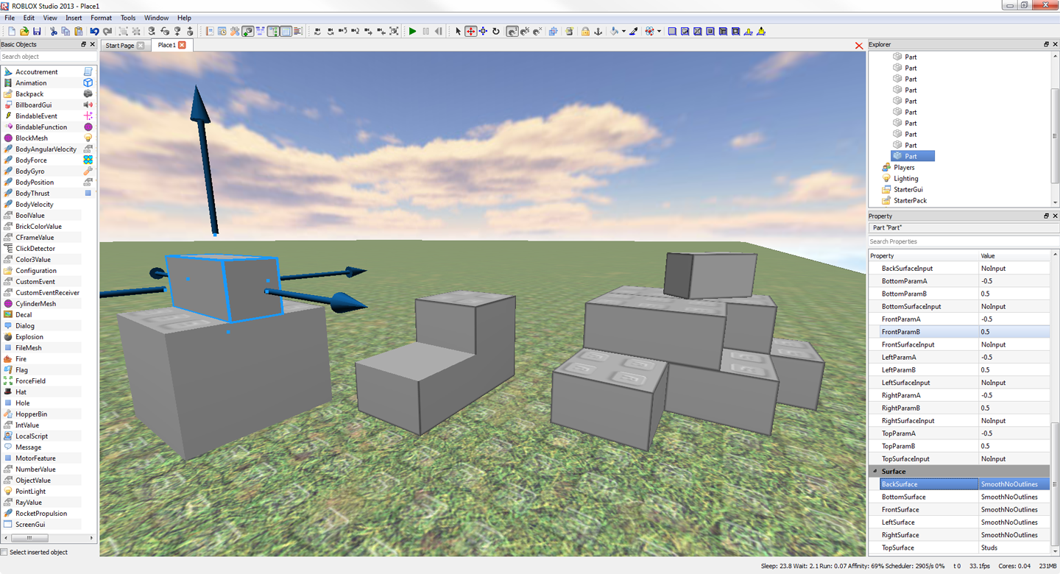Open the File menu

click(10, 18)
